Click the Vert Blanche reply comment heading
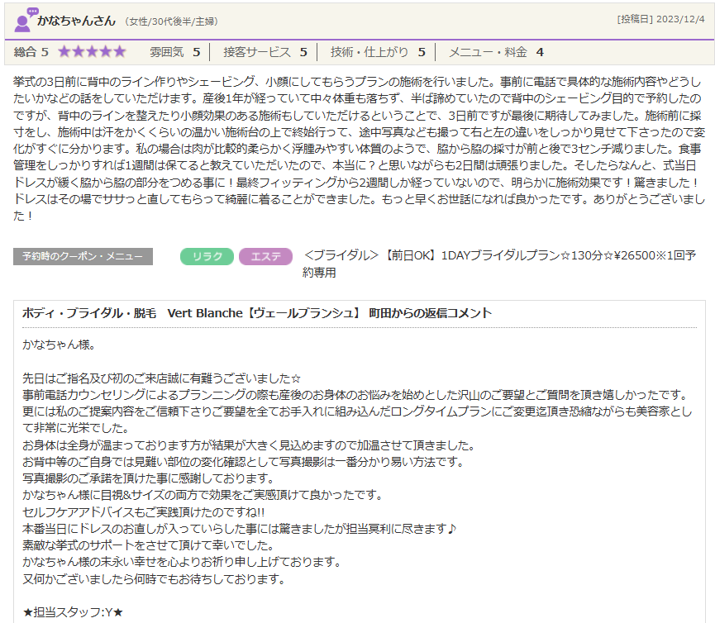The width and height of the screenshot is (715, 623). (257, 313)
